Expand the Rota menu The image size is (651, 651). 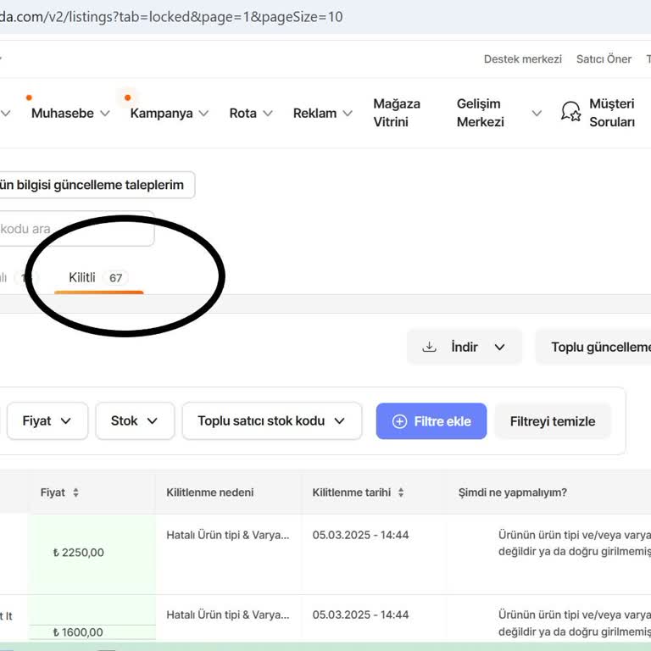[x=251, y=113]
